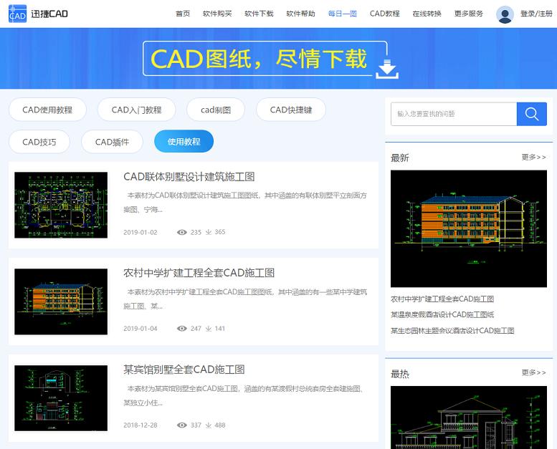
Task: Select the CAD插件 tag
Action: [x=112, y=142]
